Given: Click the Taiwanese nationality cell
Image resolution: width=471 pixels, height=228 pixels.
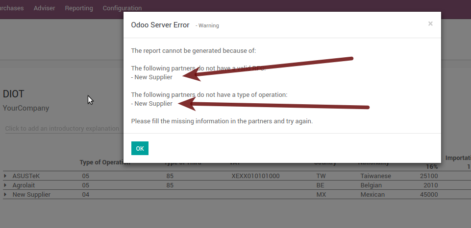Looking at the screenshot, I should [375, 176].
